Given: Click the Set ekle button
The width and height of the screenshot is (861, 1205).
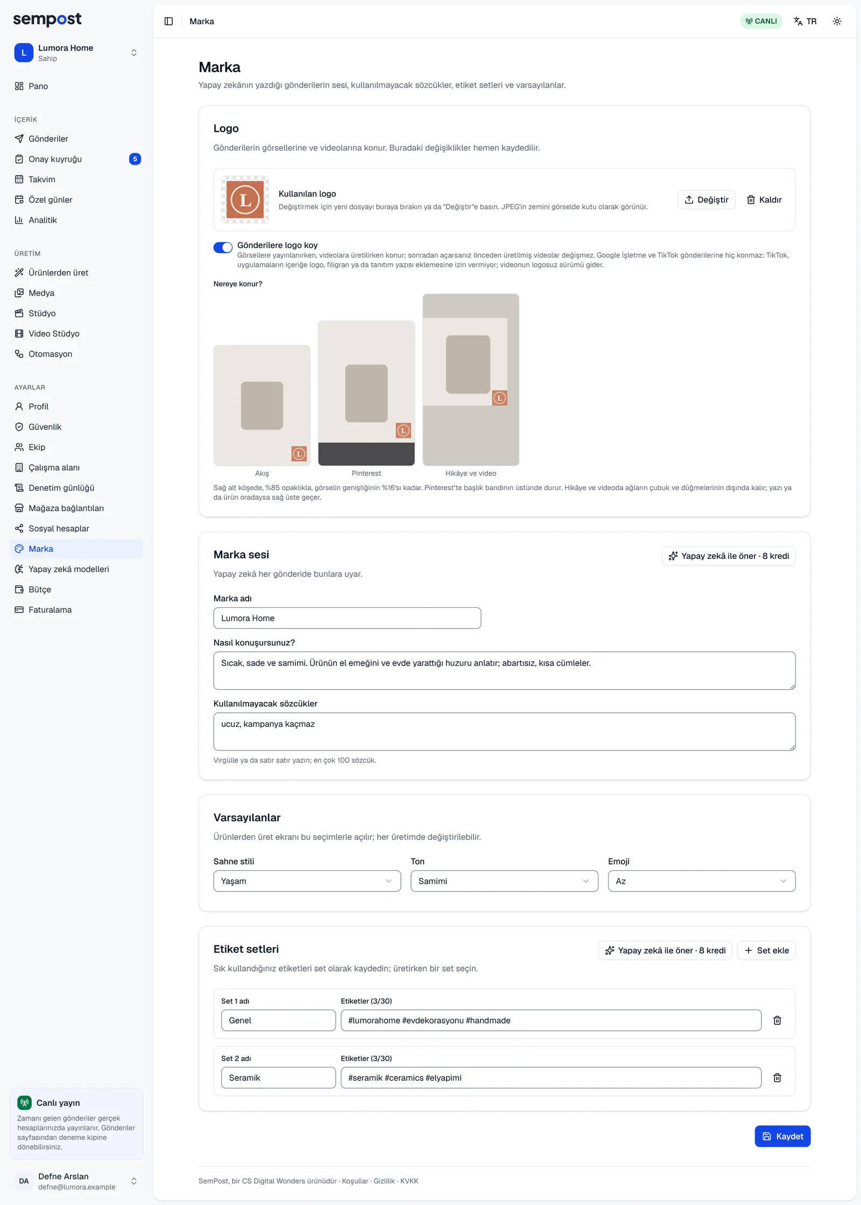Looking at the screenshot, I should click(766, 951).
